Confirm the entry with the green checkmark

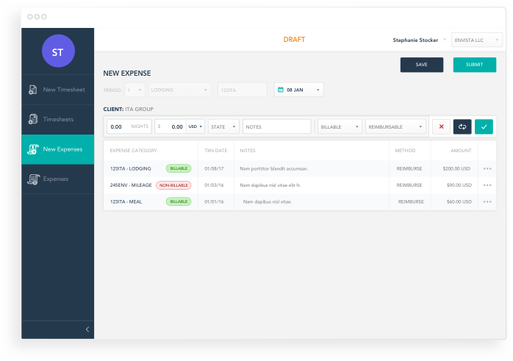point(484,126)
